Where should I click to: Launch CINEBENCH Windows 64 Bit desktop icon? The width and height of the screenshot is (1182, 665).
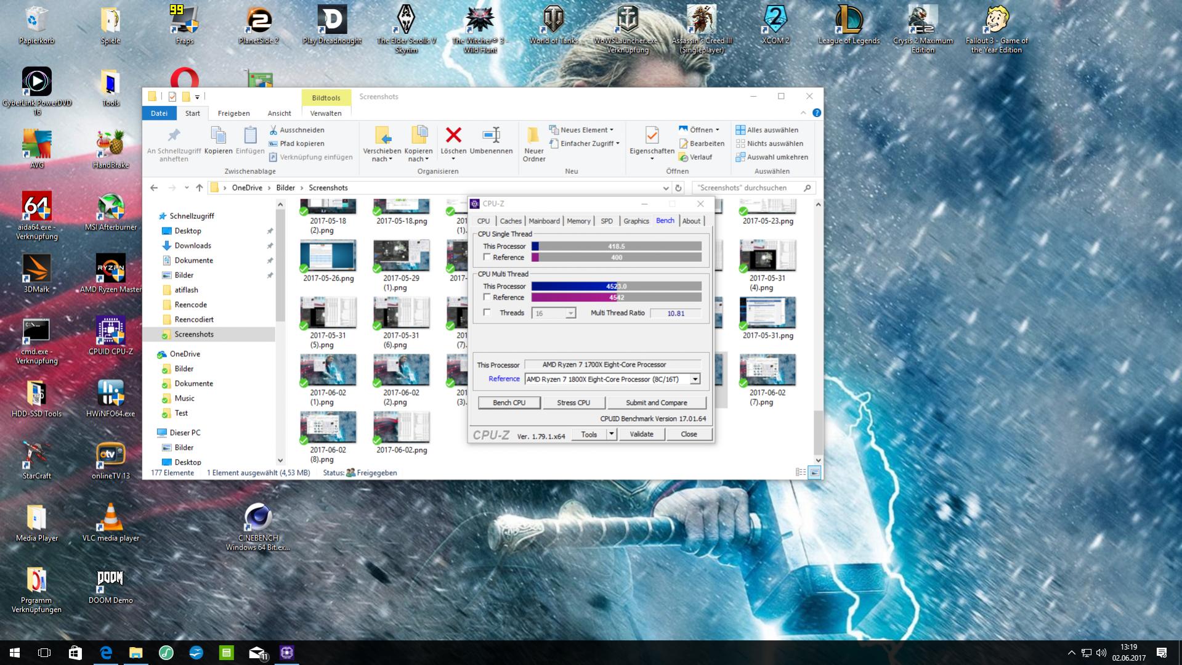258,527
